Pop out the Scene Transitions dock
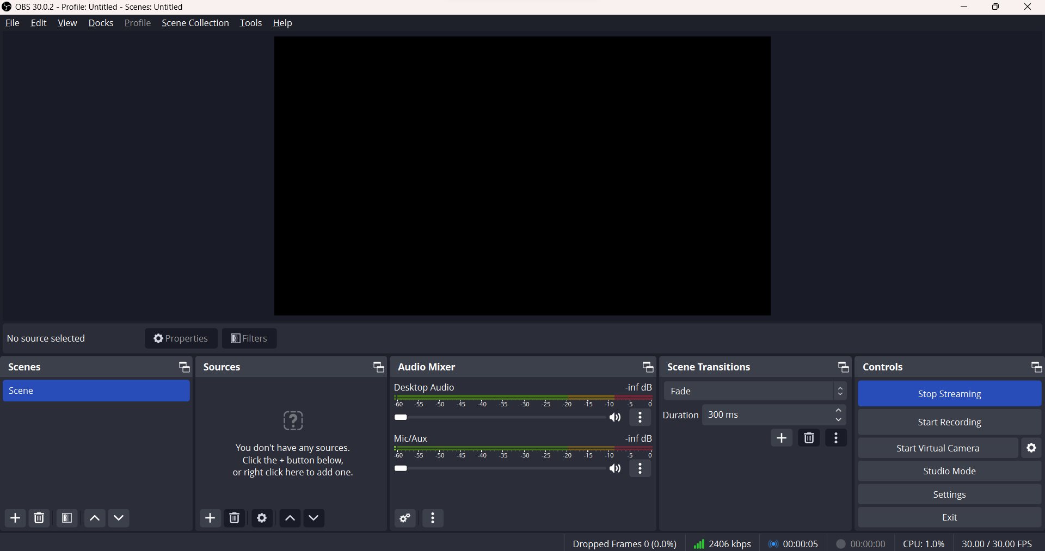This screenshot has height=551, width=1045. pyautogui.click(x=843, y=367)
